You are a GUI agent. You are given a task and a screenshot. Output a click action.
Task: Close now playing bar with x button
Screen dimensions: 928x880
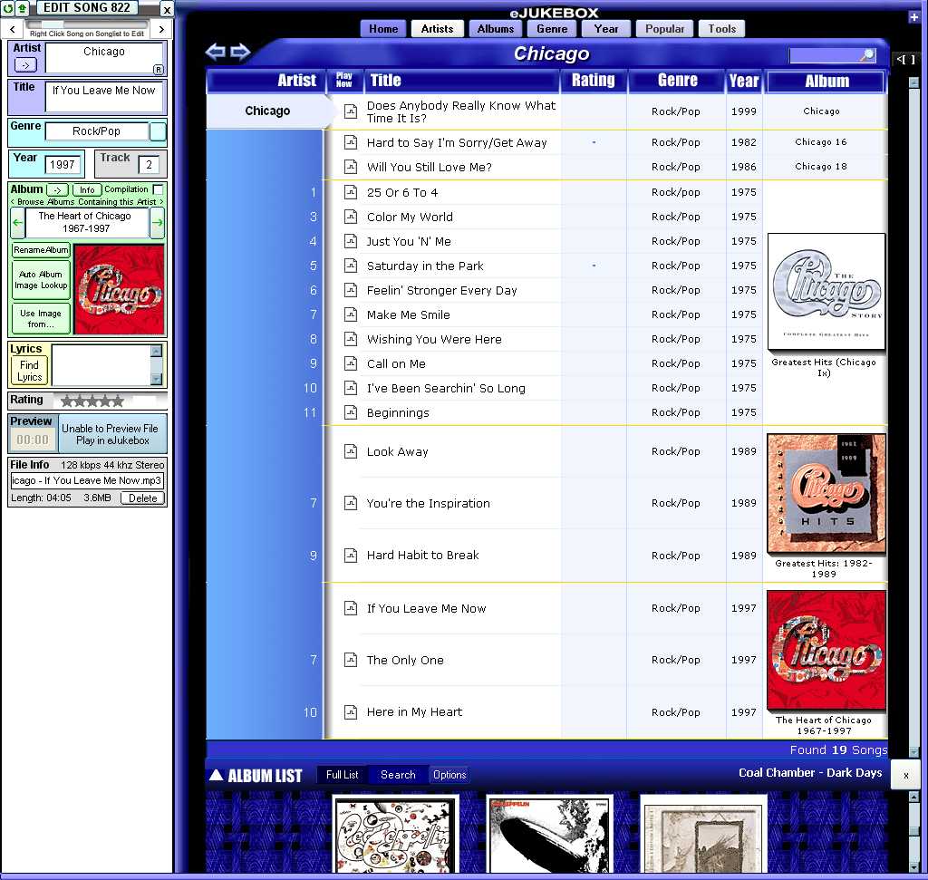point(905,775)
